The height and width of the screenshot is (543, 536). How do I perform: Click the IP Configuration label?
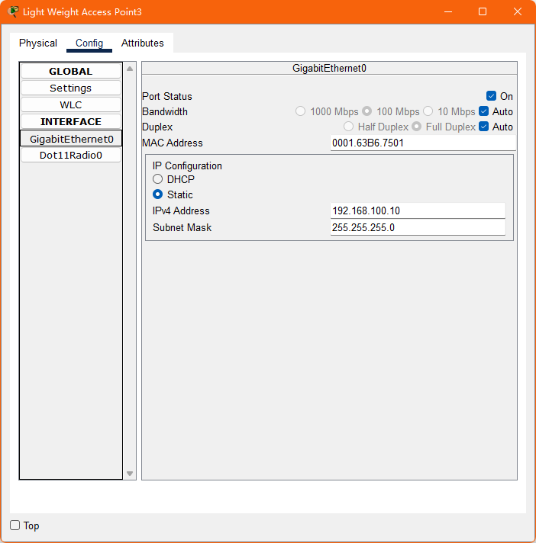pos(187,166)
